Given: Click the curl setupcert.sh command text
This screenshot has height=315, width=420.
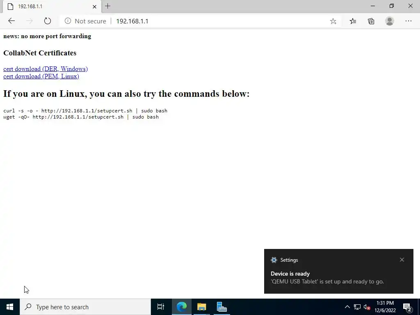Looking at the screenshot, I should click(x=85, y=111).
